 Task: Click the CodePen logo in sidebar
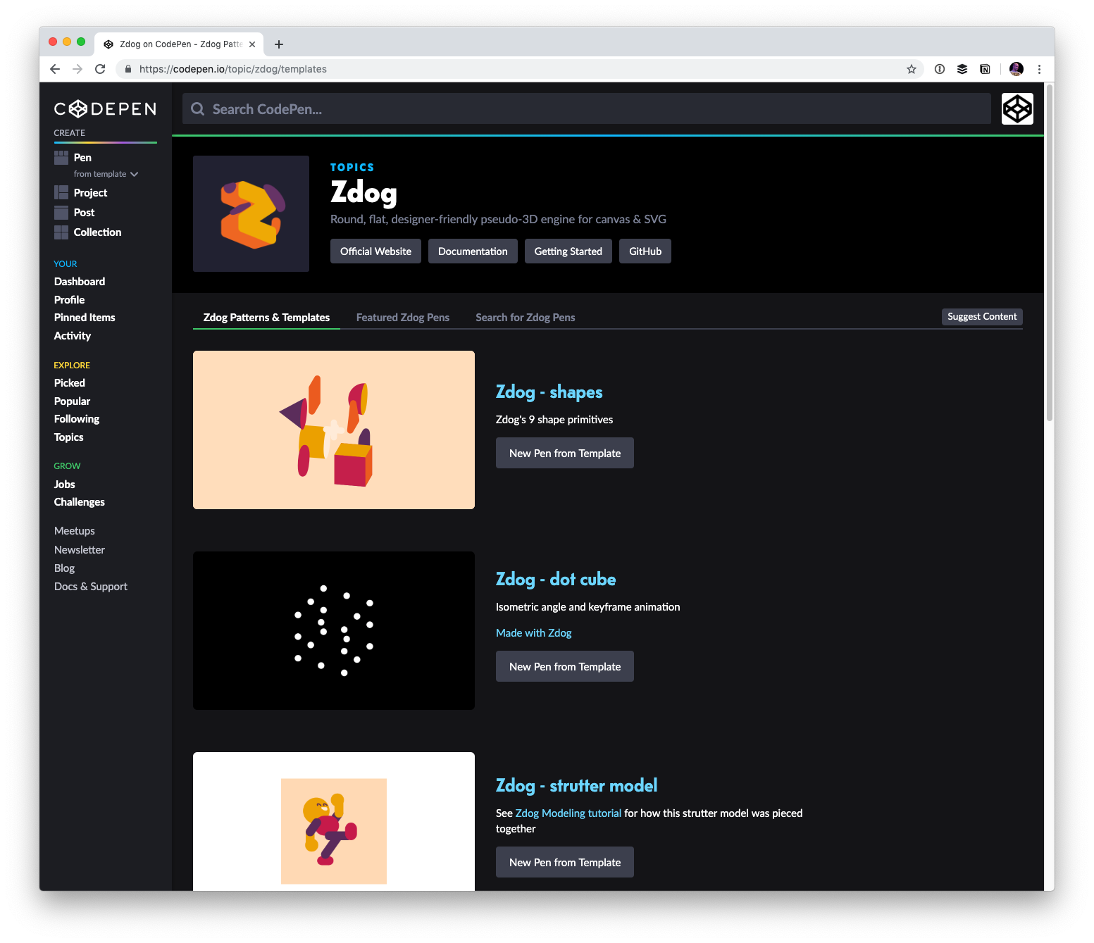pos(105,108)
